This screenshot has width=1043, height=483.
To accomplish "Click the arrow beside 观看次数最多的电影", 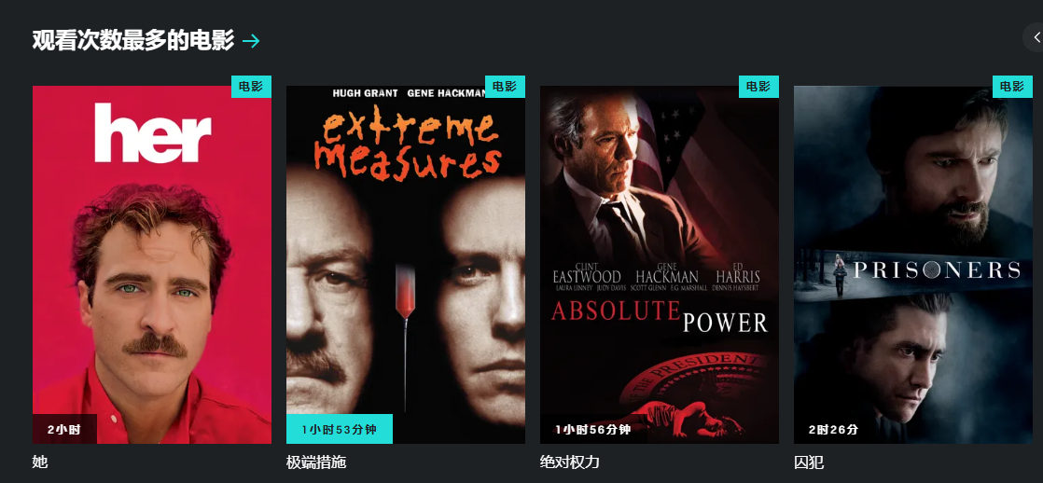I will pyautogui.click(x=251, y=41).
